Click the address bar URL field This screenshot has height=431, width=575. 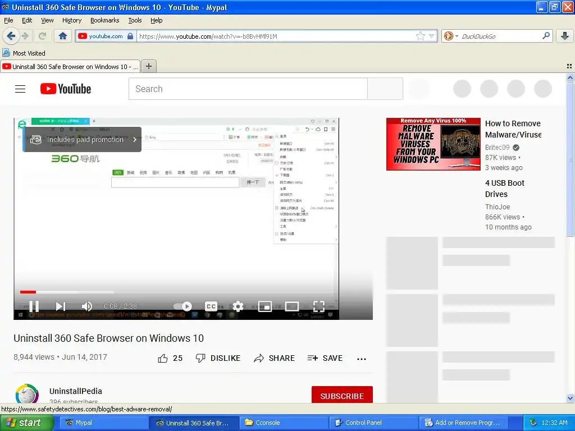tap(276, 36)
